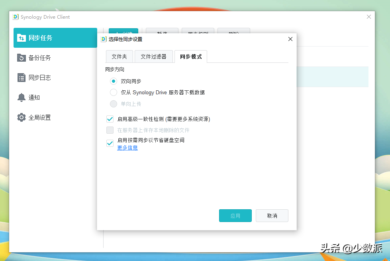Switch to the 文件过滤器 tab

(x=153, y=56)
